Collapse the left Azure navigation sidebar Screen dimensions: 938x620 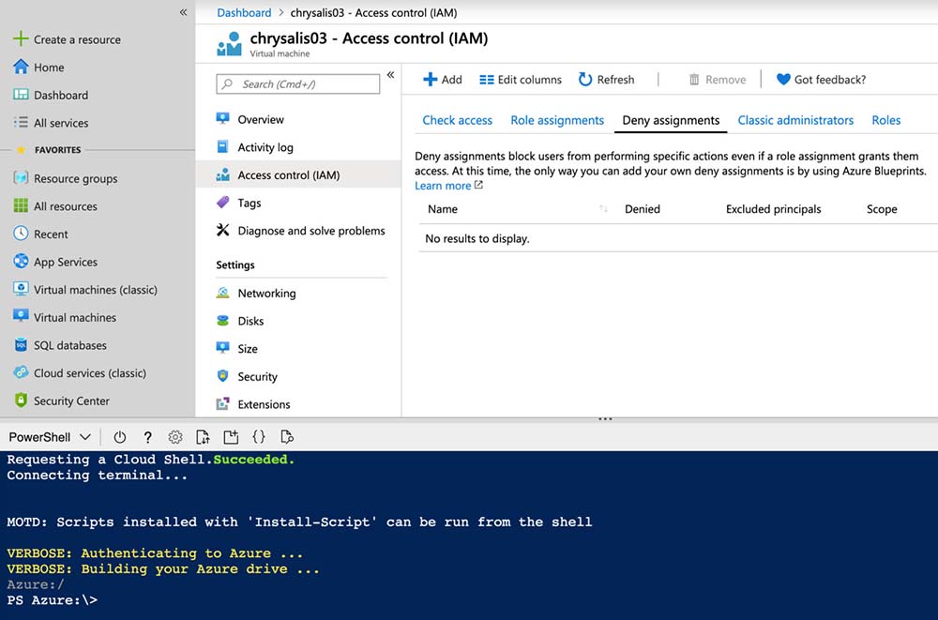pos(183,12)
